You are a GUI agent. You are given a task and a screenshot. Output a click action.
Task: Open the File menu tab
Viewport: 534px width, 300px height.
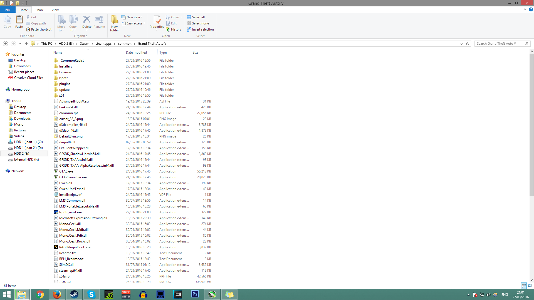point(8,10)
